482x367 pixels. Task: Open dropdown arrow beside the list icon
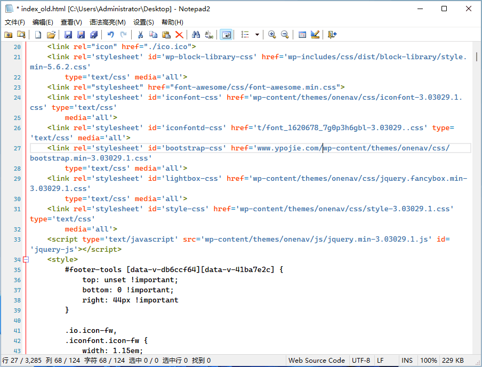click(257, 35)
